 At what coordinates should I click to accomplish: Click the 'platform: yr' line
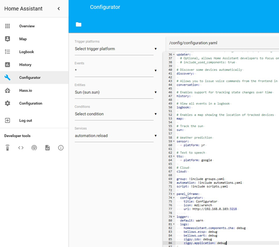click(x=194, y=145)
